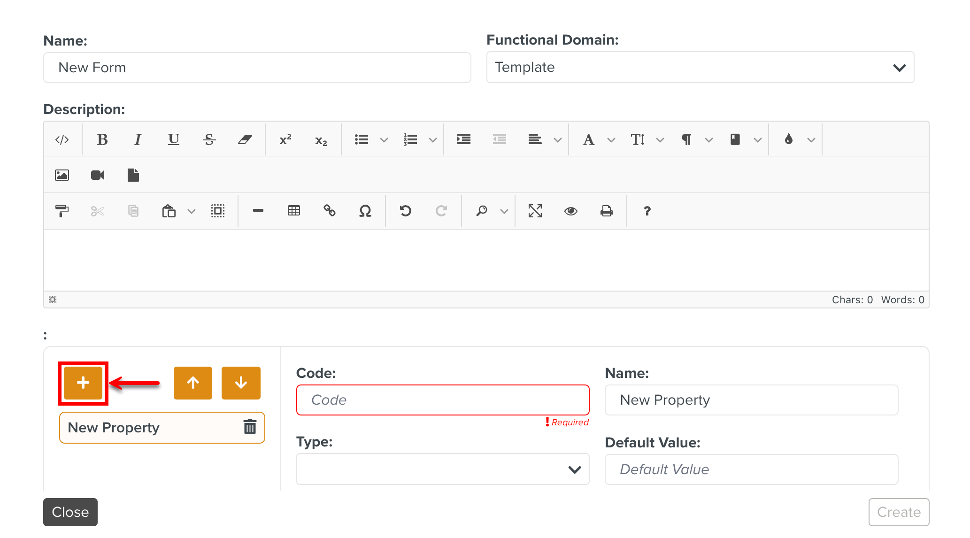Screen dimensions: 970x538
Task: Delete New Property using trash icon
Action: pyautogui.click(x=250, y=427)
